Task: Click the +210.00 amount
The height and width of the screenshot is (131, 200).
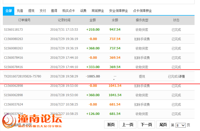Action: [x=93, y=30]
